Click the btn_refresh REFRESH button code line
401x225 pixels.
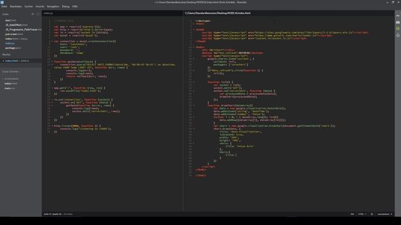(x=232, y=53)
